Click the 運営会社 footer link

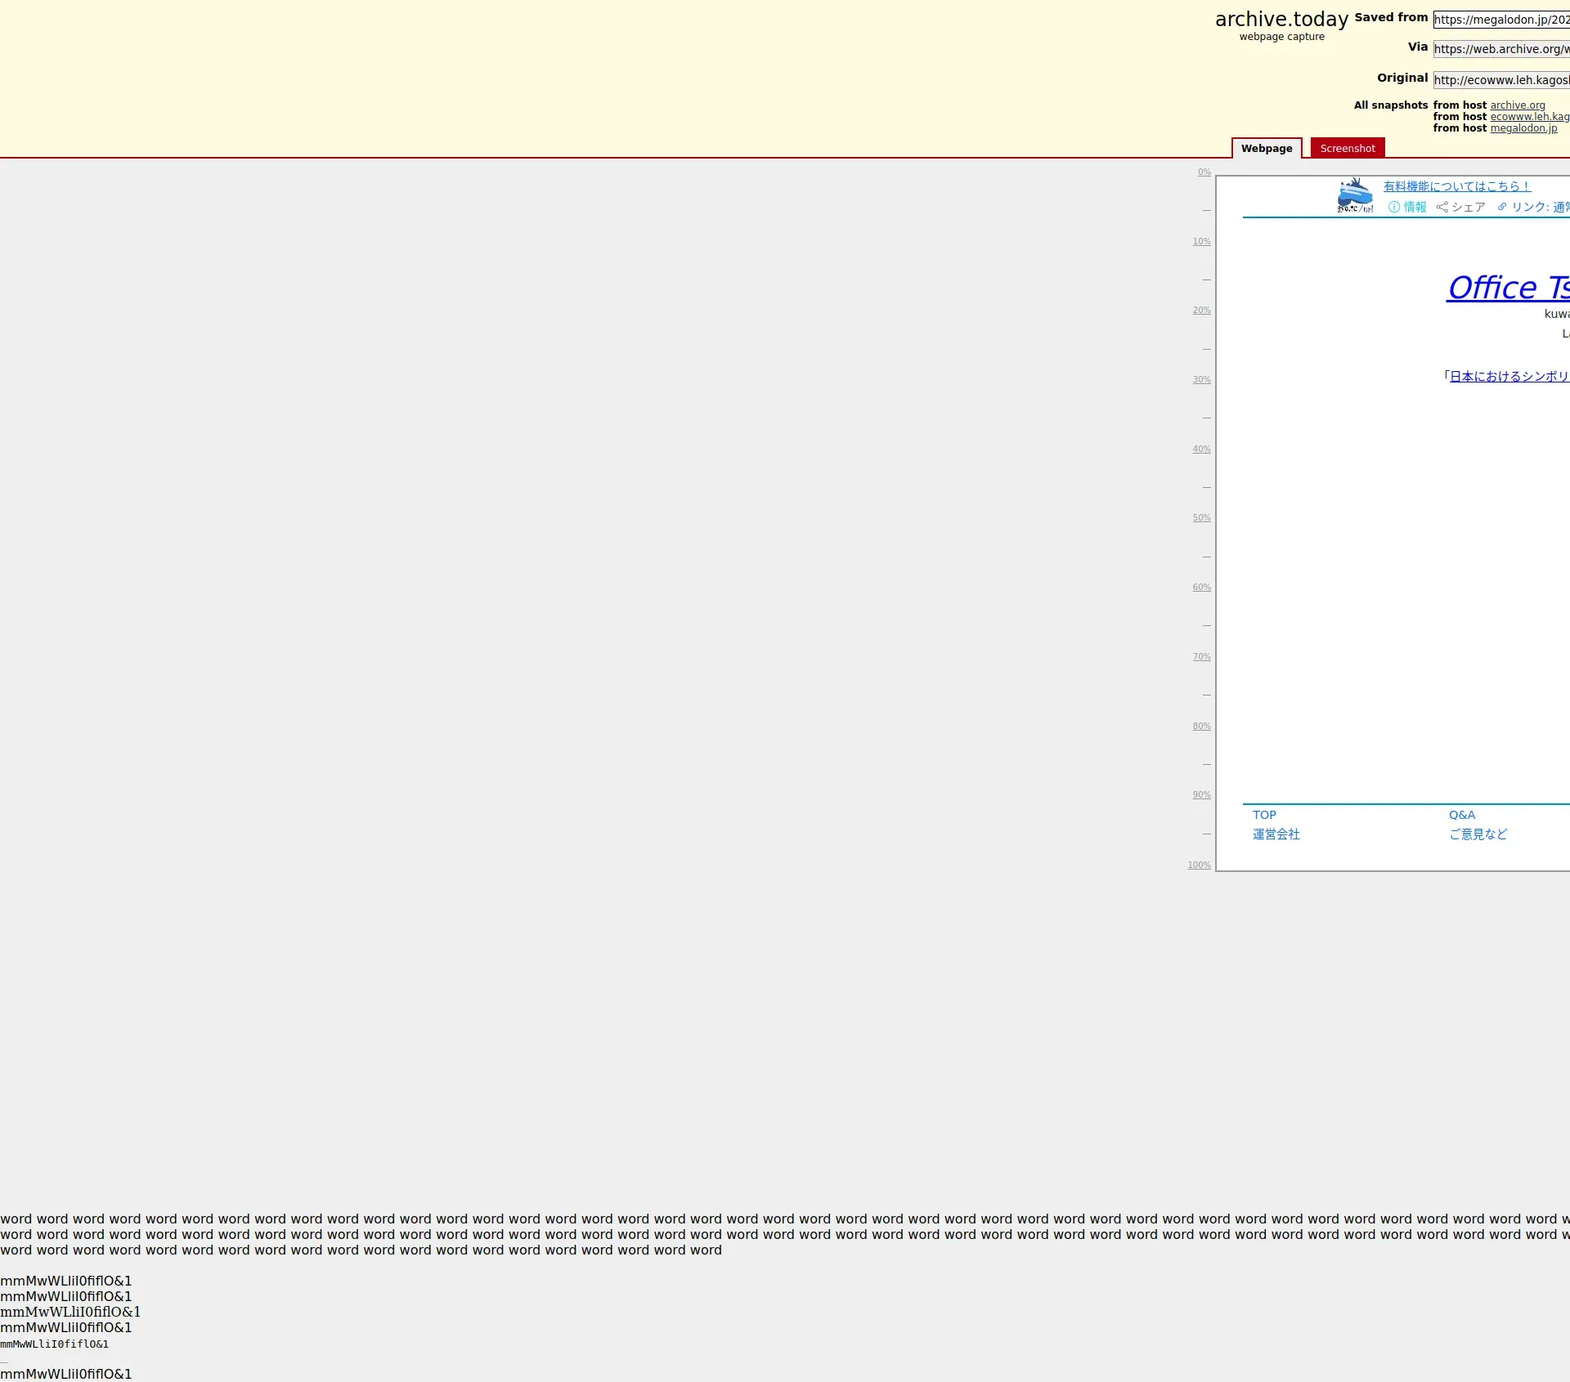(1276, 834)
